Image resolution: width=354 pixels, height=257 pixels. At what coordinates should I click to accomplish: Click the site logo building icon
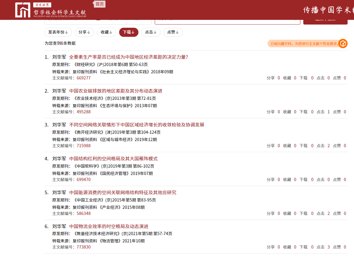click(23, 10)
